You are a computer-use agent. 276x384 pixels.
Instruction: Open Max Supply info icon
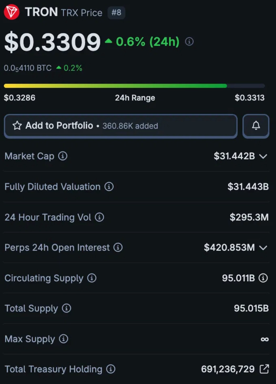[x=63, y=338]
